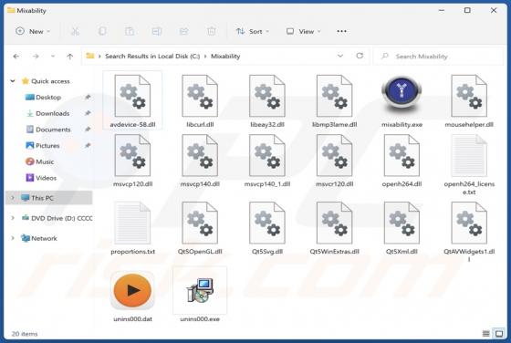Select the unins000.exe installer icon
This screenshot has height=343, width=511.
(x=200, y=290)
